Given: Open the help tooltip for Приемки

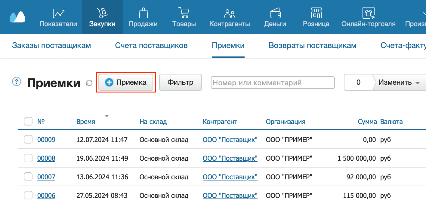Looking at the screenshot, I should point(17,81).
